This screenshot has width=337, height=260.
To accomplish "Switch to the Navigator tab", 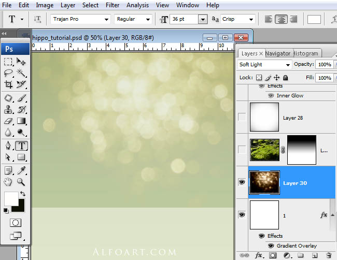I will click(x=278, y=53).
